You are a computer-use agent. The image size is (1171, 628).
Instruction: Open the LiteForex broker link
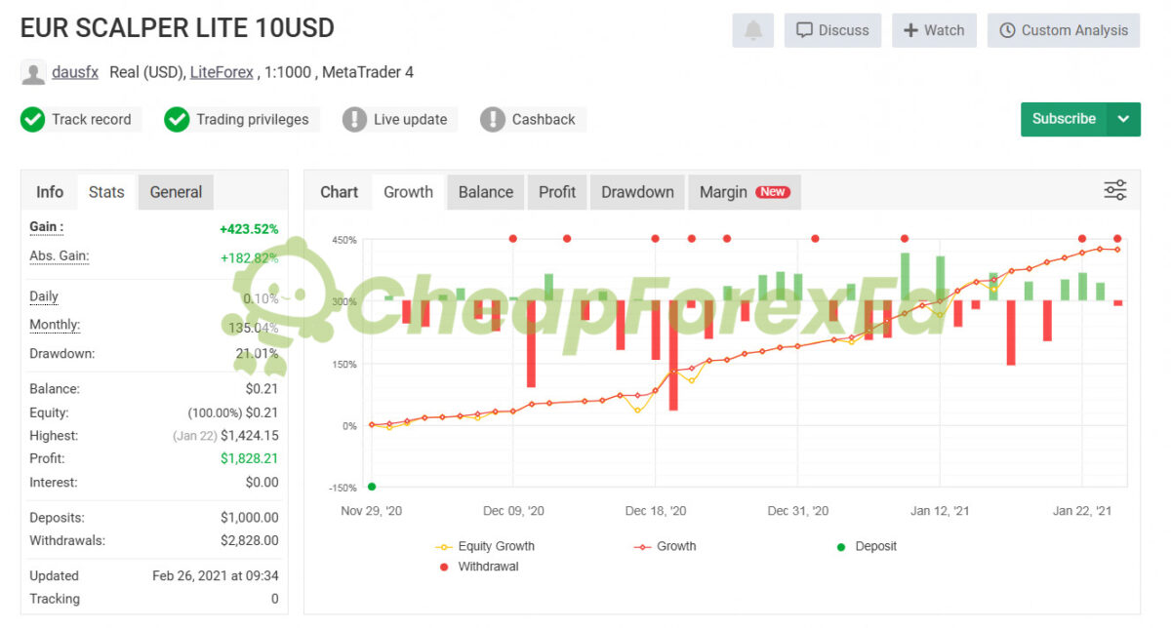(x=222, y=72)
